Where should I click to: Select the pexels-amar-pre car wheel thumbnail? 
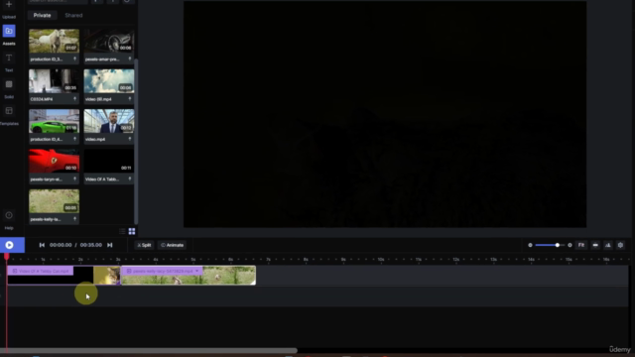[109, 41]
